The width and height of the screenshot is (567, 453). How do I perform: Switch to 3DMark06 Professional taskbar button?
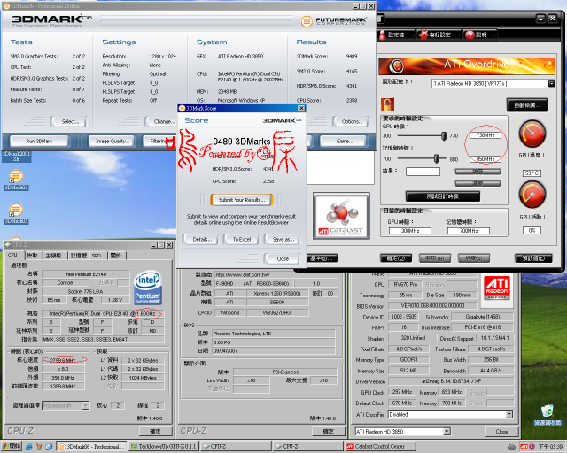click(92, 447)
